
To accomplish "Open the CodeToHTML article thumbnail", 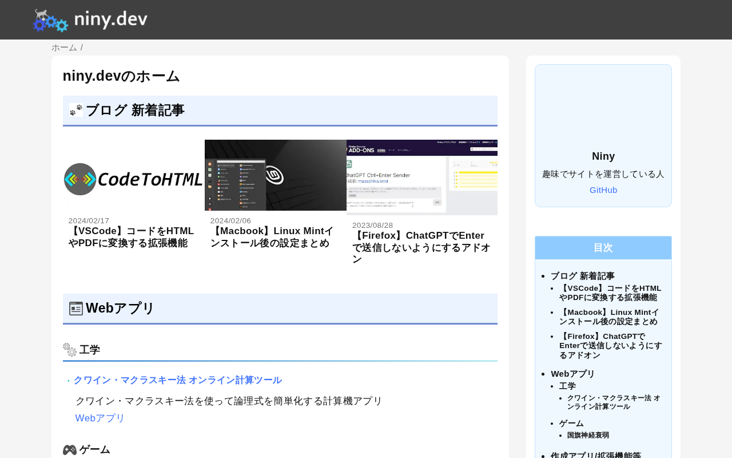I will coord(134,179).
